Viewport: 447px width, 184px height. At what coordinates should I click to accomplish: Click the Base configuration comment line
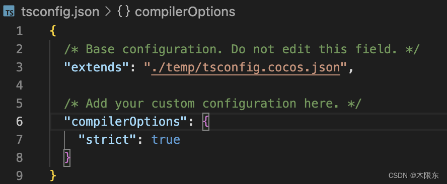pyautogui.click(x=242, y=49)
